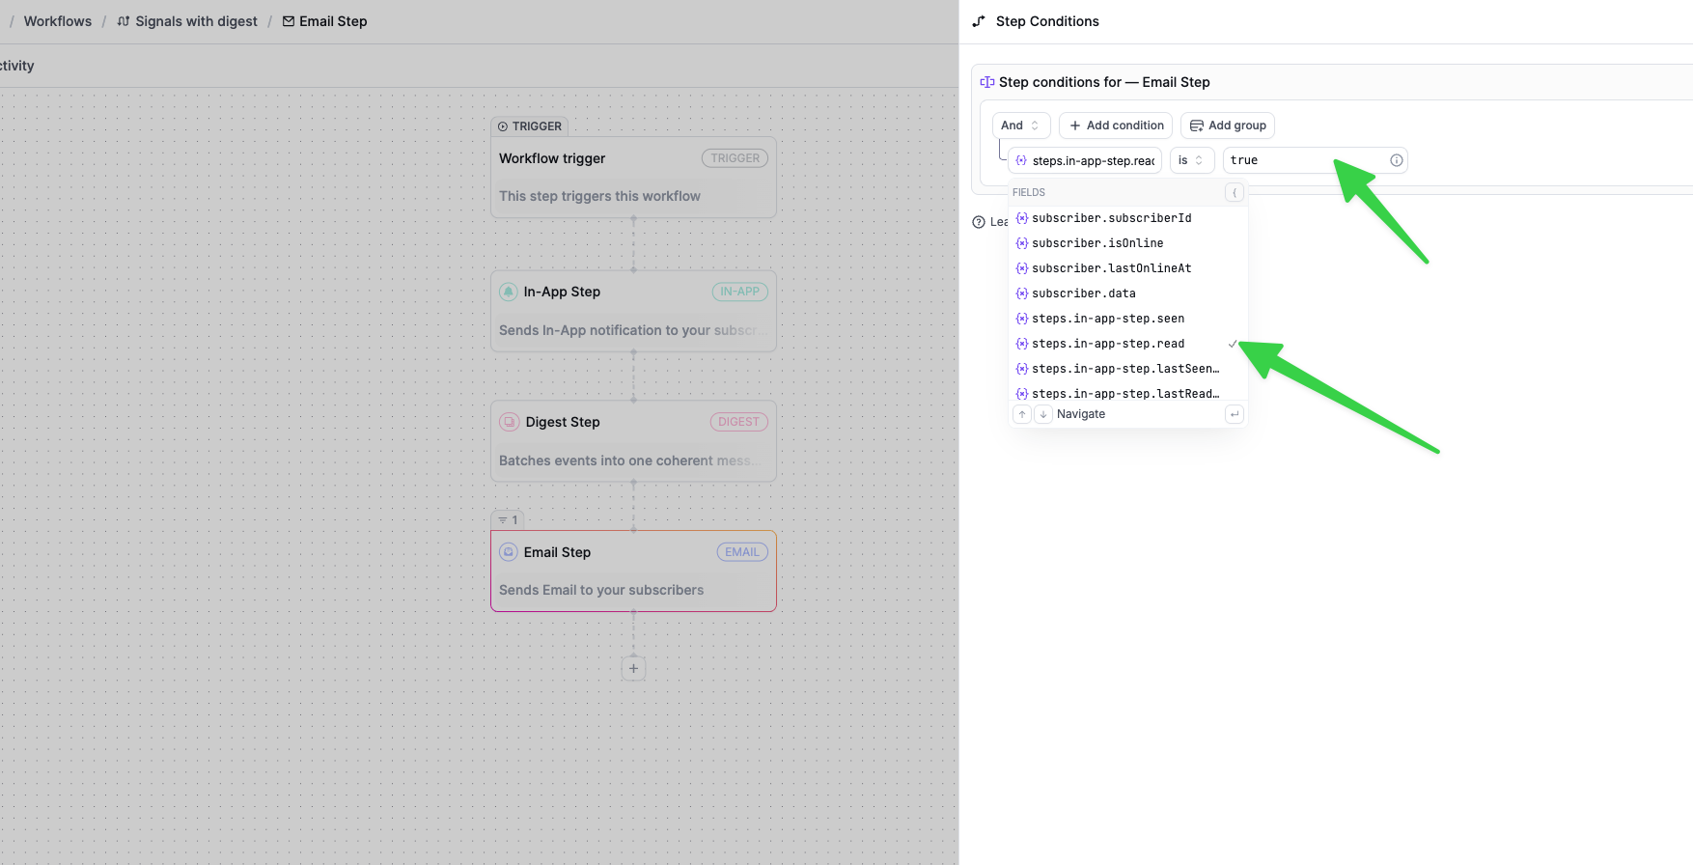Click the Digest Step icon
The height and width of the screenshot is (865, 1693).
(510, 422)
